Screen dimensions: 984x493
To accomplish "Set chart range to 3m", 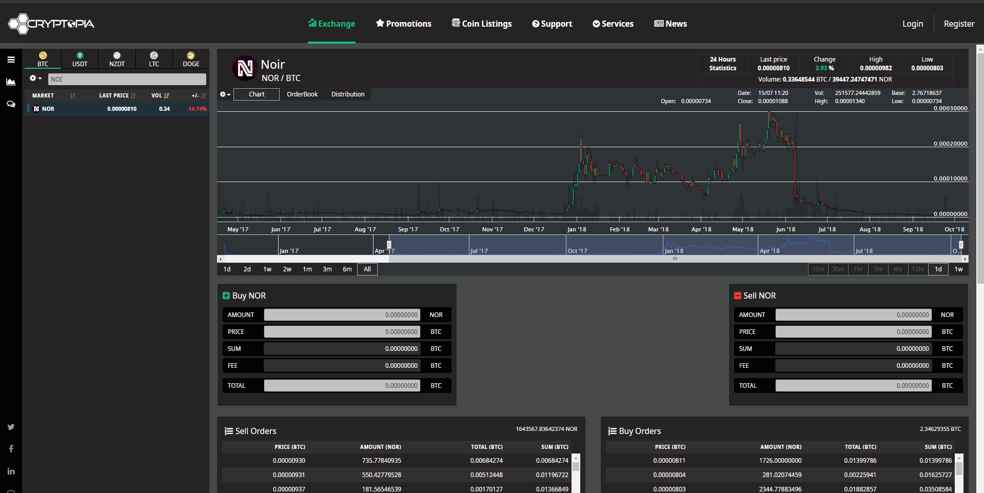I will coord(327,269).
